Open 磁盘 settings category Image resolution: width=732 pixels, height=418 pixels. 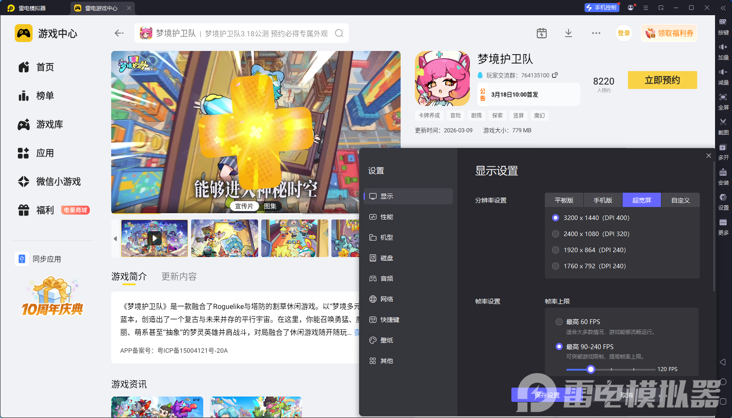coord(408,258)
